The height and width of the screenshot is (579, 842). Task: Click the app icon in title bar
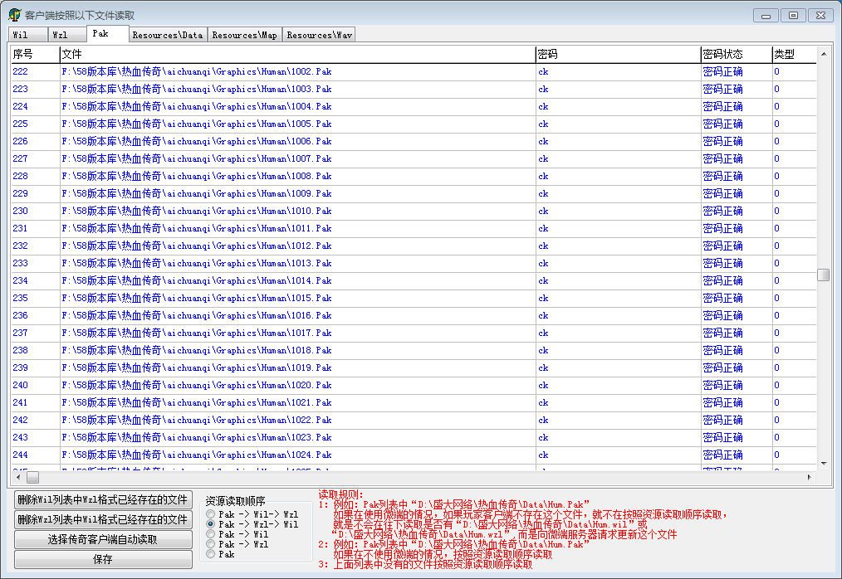pyautogui.click(x=14, y=15)
